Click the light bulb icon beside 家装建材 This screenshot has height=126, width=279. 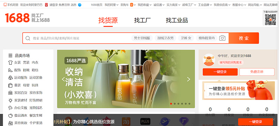[10, 100]
